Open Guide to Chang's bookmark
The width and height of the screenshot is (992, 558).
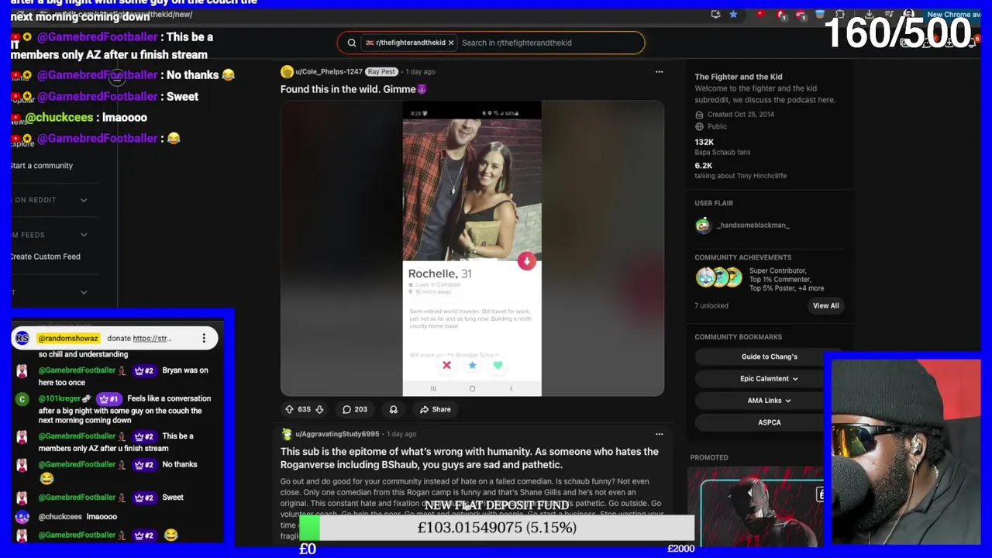click(769, 356)
